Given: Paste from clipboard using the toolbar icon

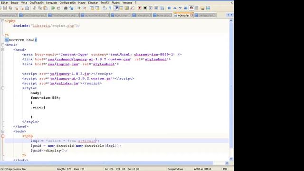Looking at the screenshot, I should click(x=46, y=8).
